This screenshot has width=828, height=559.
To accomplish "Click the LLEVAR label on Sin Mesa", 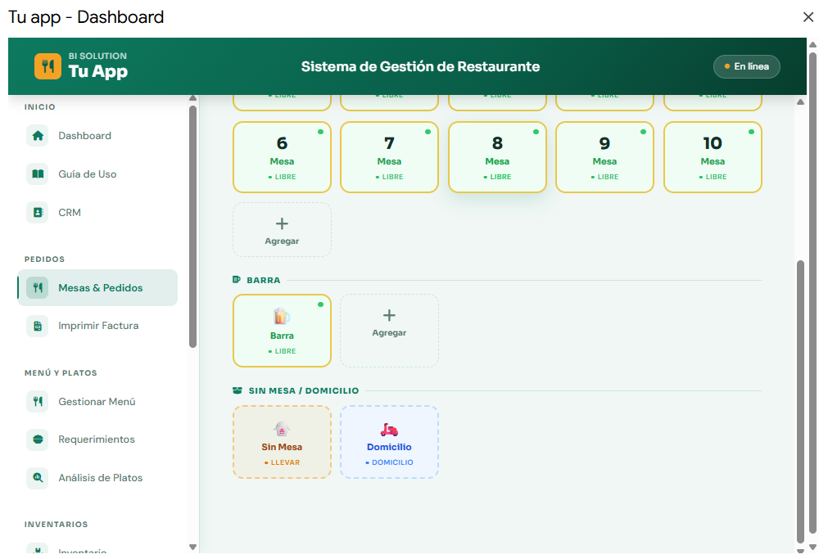I will click(x=282, y=462).
